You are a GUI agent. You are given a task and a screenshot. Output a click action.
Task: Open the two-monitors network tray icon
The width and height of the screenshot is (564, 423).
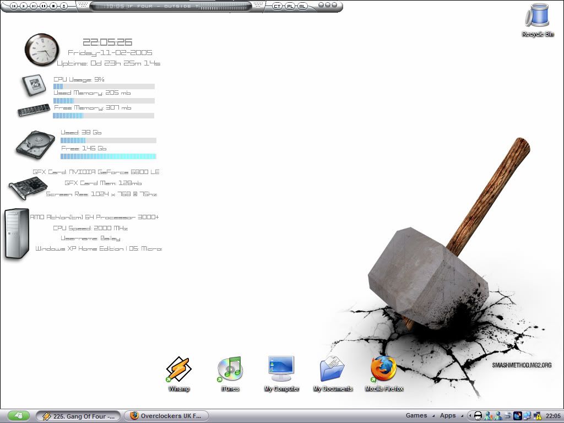pos(527,416)
